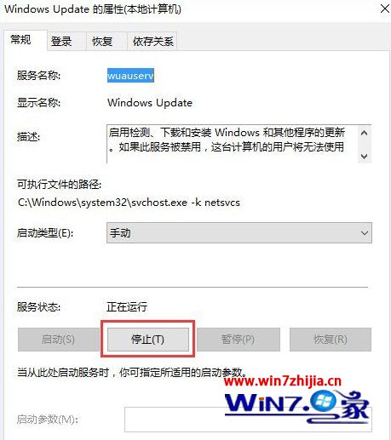391x440 pixels.
Task: Click the Windows Update display name text
Action: click(x=150, y=103)
